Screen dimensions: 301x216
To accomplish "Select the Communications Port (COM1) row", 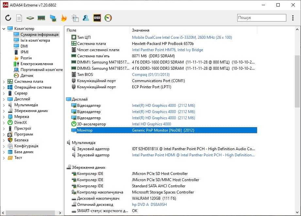I will pos(164,81).
